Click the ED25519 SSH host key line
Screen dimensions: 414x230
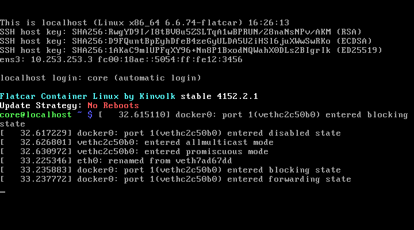(x=189, y=50)
